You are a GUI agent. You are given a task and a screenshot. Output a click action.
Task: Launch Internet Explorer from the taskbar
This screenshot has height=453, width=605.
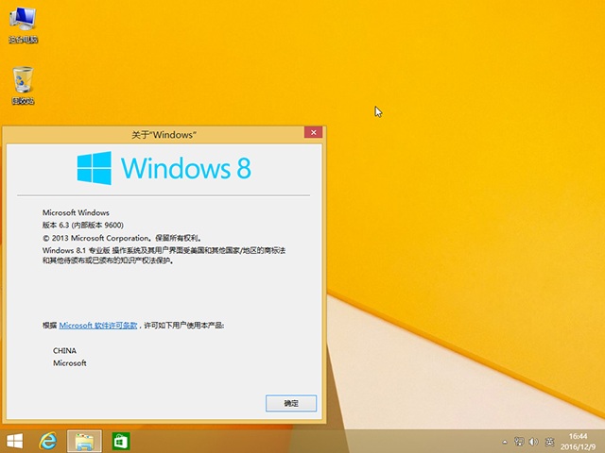click(x=48, y=441)
